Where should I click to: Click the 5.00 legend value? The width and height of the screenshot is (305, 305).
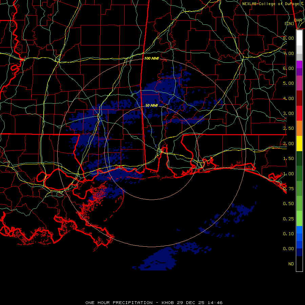(288, 83)
